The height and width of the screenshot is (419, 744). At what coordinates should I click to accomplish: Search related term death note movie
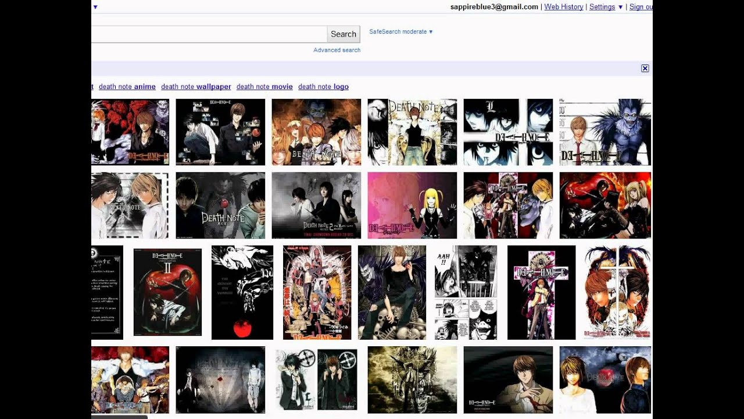pos(264,87)
